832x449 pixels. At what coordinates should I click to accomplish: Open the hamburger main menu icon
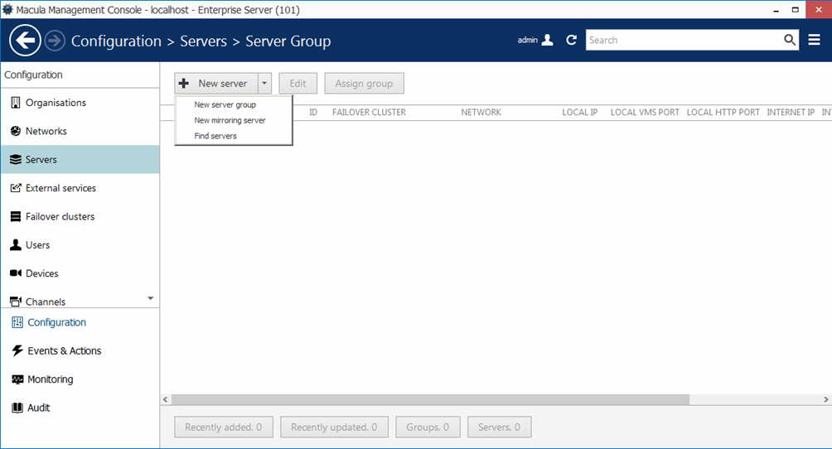pos(815,40)
